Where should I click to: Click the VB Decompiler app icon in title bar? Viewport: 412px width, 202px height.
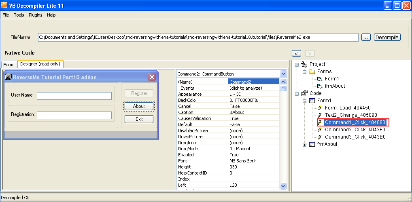click(4, 5)
